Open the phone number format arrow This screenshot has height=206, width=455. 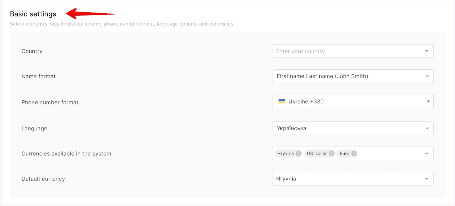(x=428, y=101)
